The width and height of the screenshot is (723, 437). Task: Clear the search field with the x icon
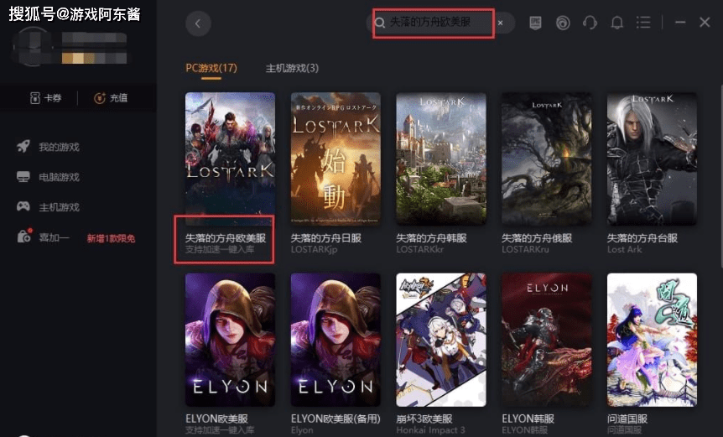tap(500, 23)
